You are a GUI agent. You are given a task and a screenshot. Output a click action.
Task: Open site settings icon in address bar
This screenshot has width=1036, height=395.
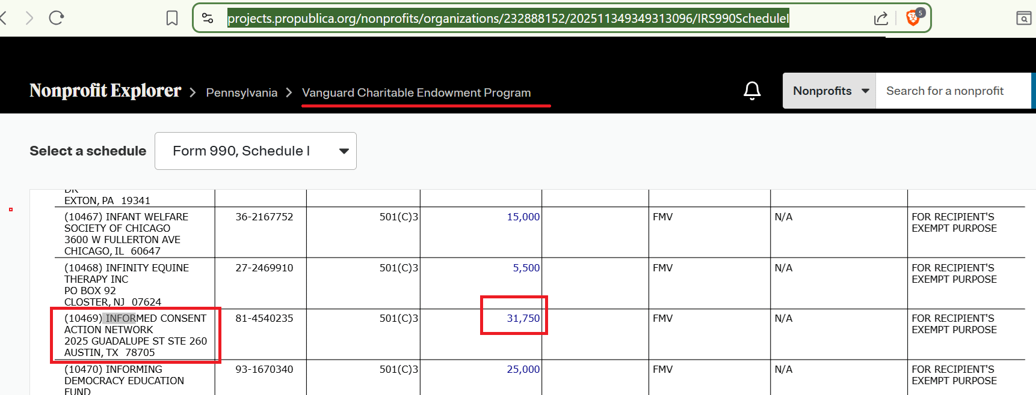pyautogui.click(x=208, y=18)
